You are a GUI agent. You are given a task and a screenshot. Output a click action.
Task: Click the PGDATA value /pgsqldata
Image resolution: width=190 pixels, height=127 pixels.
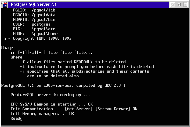point(43,15)
